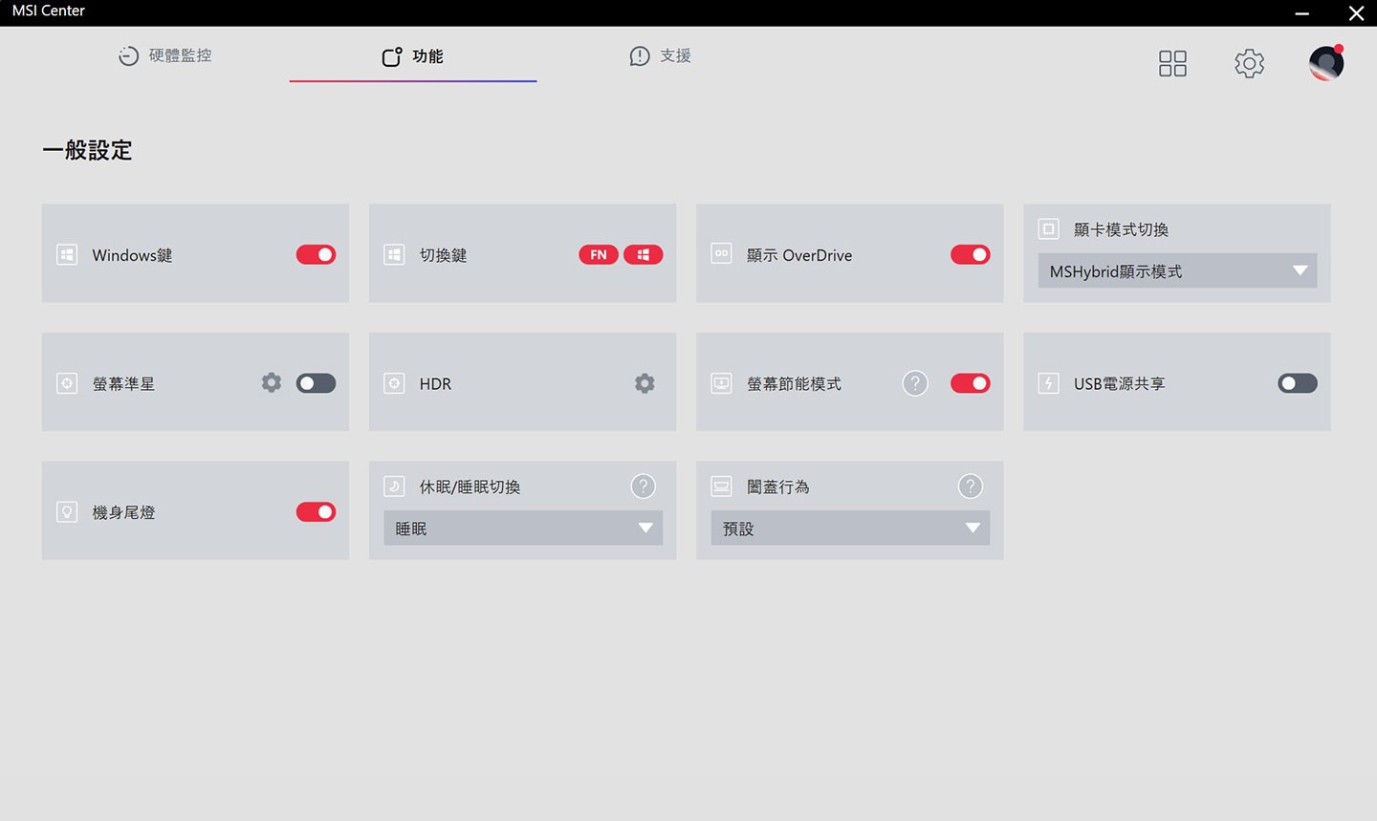Image resolution: width=1377 pixels, height=821 pixels.
Task: Switch to the 功能 tab
Action: click(x=413, y=56)
